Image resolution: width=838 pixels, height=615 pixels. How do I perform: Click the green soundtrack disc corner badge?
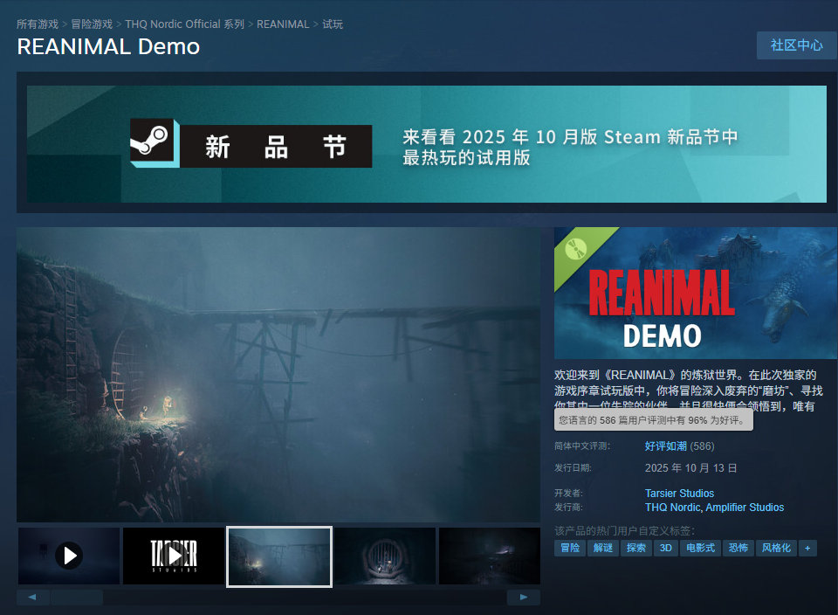[576, 249]
